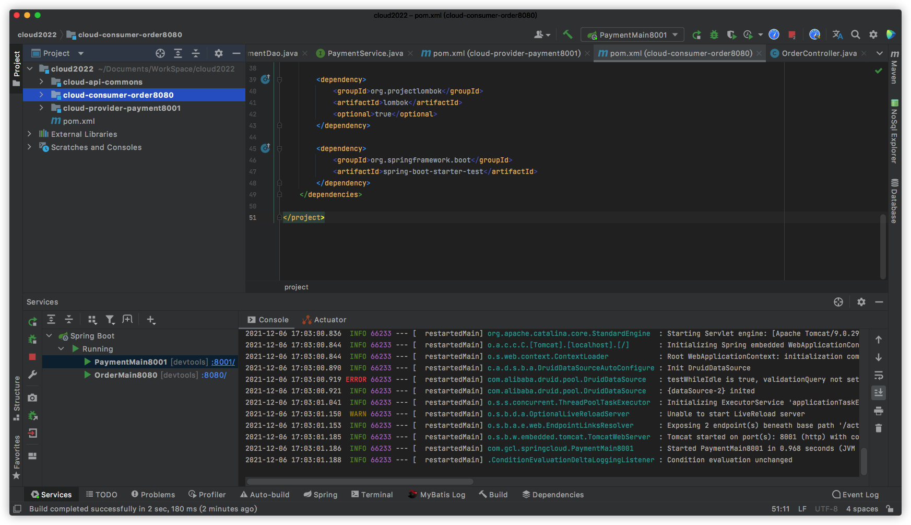
Task: Expand Scratches and Consoles node
Action: click(29, 147)
